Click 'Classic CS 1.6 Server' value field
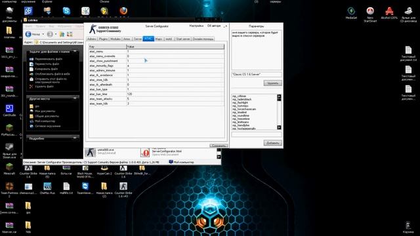The image size is (420, 236). tap(257, 74)
